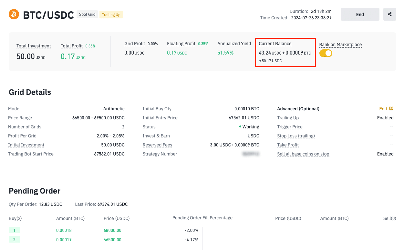Click the Trailing Up tag near the pair name

pos(111,15)
